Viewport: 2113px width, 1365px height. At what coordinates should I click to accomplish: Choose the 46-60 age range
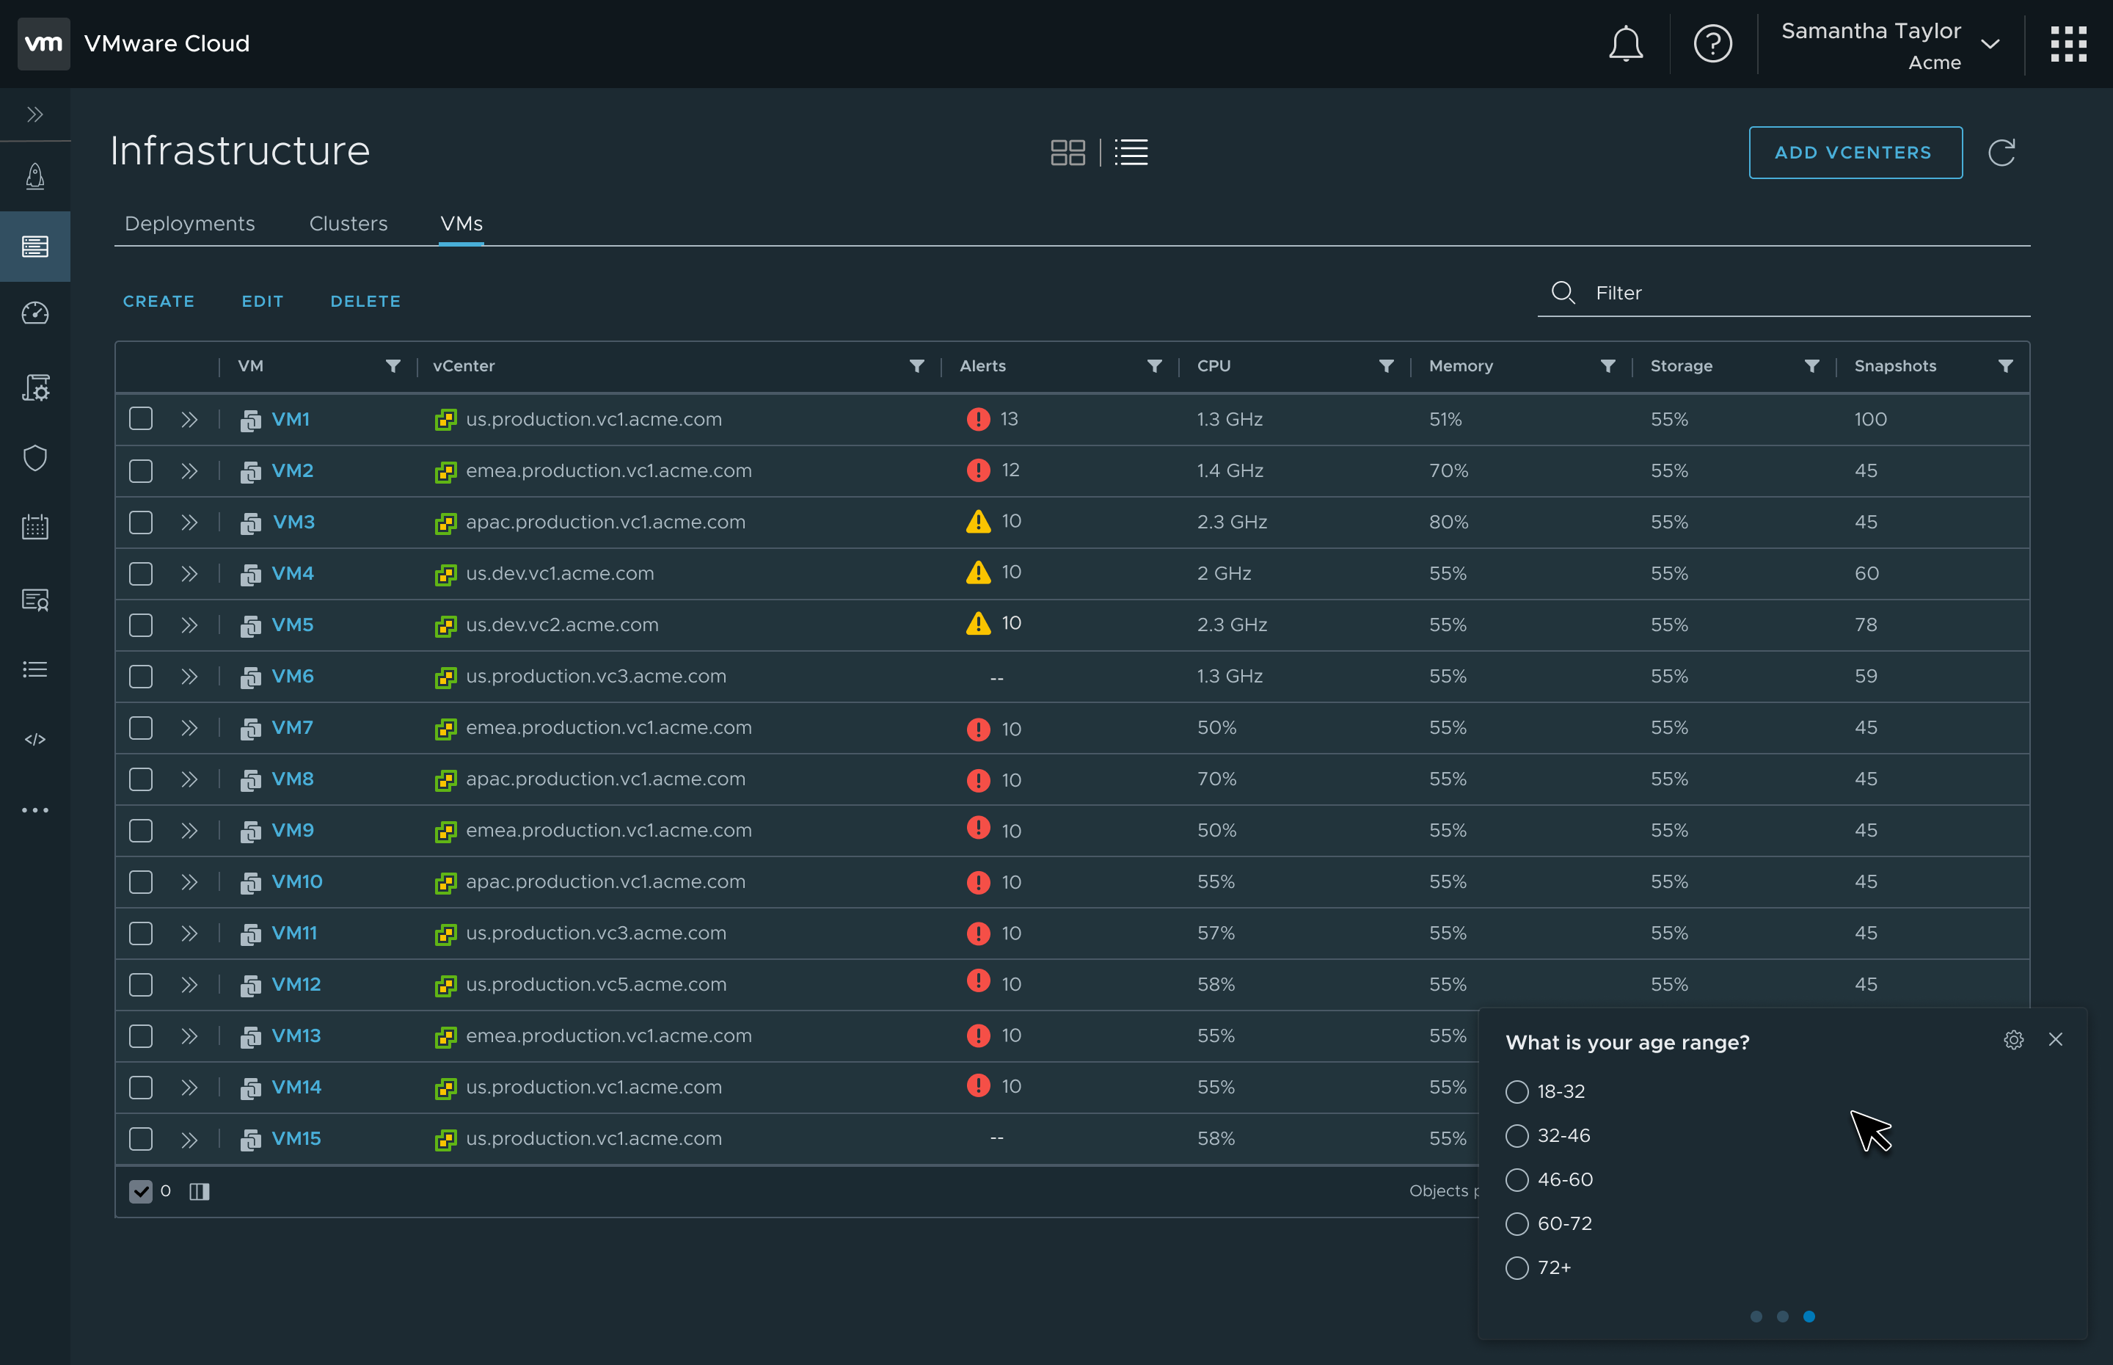(x=1517, y=1180)
